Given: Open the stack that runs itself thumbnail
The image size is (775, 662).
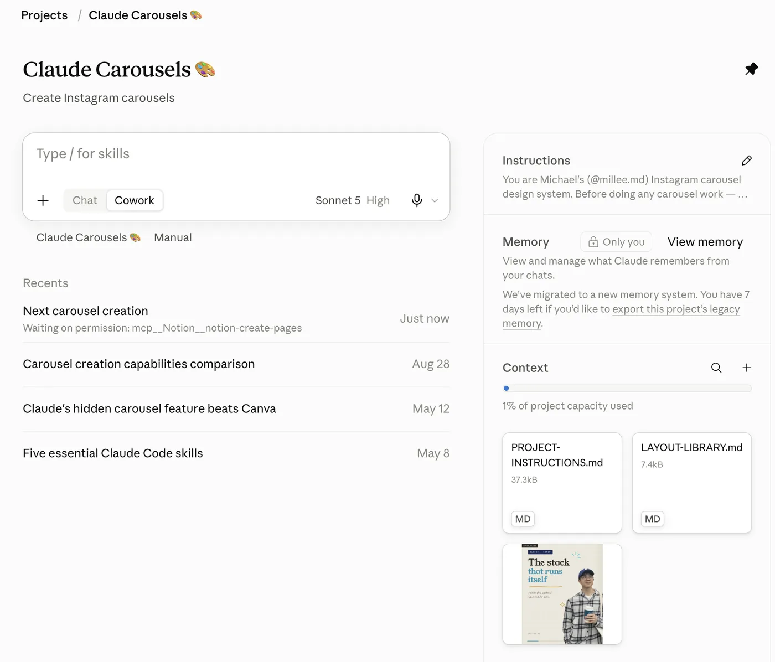Looking at the screenshot, I should coord(562,594).
